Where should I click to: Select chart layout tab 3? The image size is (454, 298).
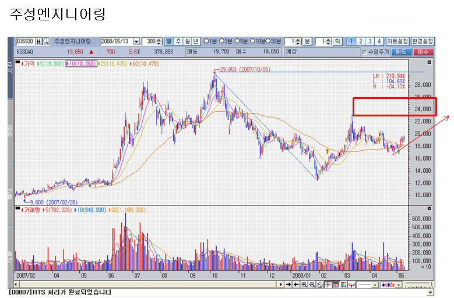click(369, 41)
